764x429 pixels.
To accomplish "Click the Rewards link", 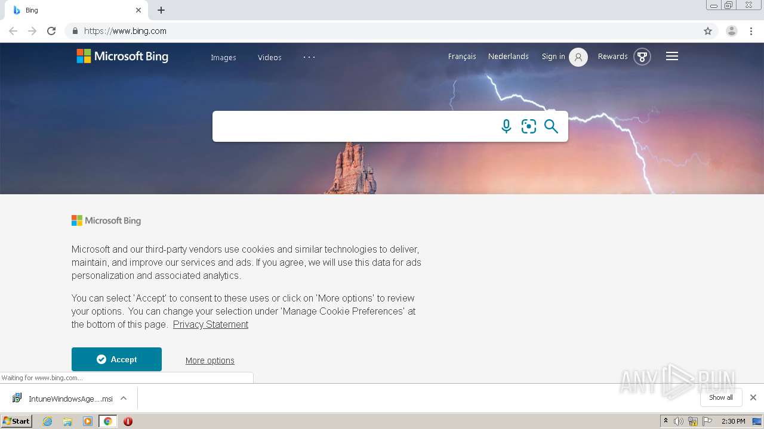I will (613, 57).
